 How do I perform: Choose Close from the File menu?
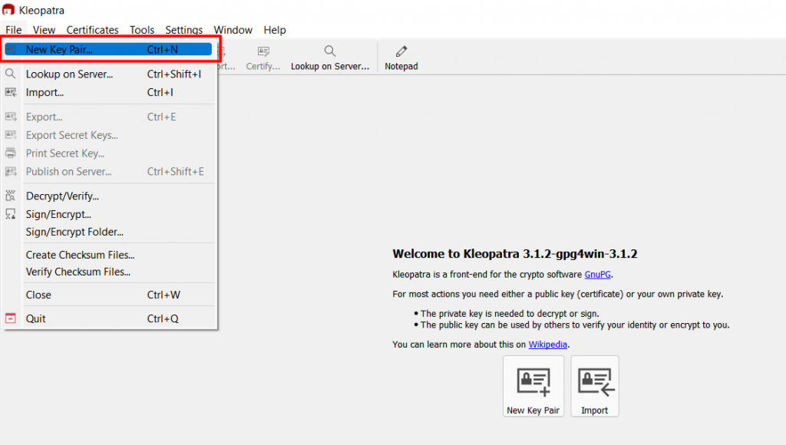[x=108, y=295]
